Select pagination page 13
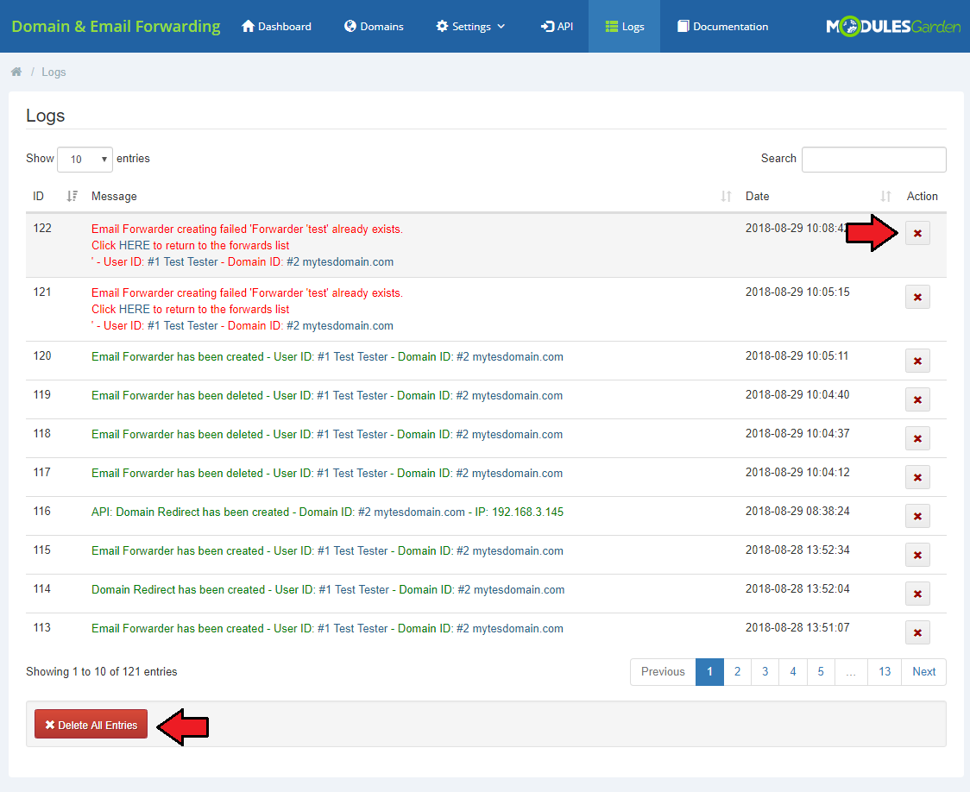 [885, 672]
